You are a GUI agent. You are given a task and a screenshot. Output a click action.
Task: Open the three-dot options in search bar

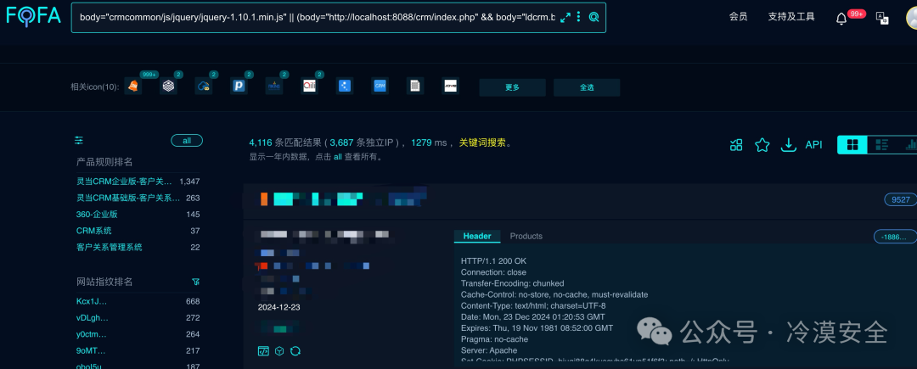pos(578,18)
